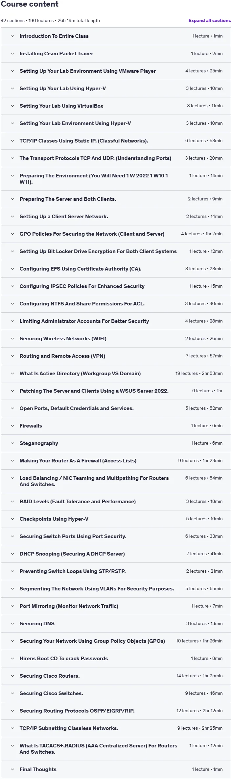233x780 pixels.
Task: Open the Setting Your Lab Using VirtualBox section
Action: (116, 106)
